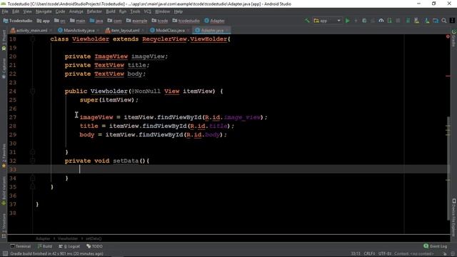Collapse the setData method at line 32
The image size is (457, 257).
pyautogui.click(x=33, y=161)
